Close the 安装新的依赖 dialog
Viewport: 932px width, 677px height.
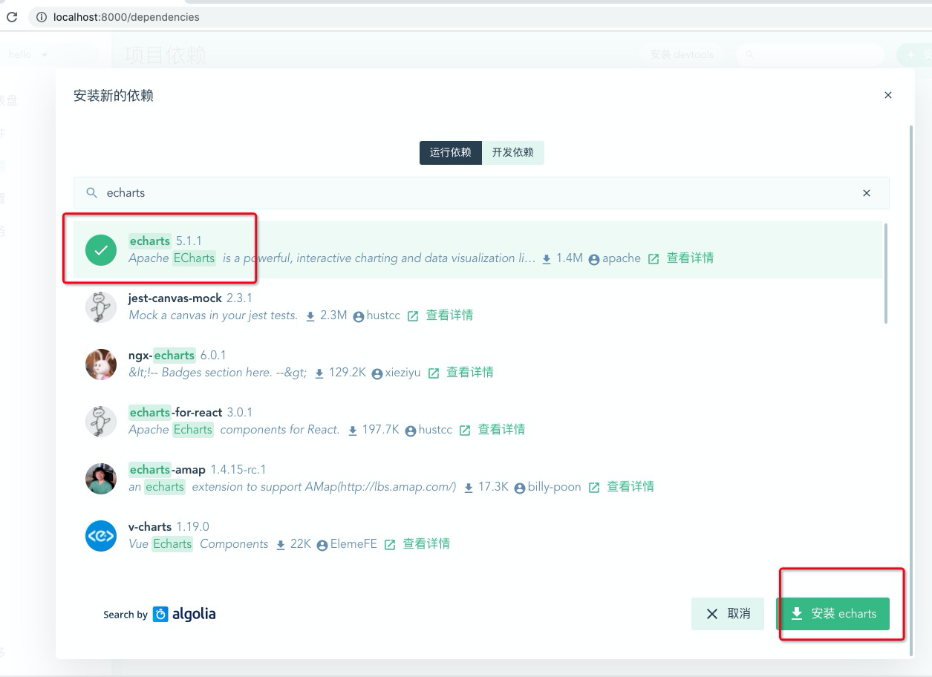888,95
